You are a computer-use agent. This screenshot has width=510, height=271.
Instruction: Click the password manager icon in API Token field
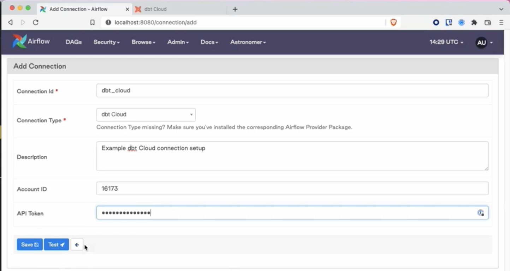481,213
